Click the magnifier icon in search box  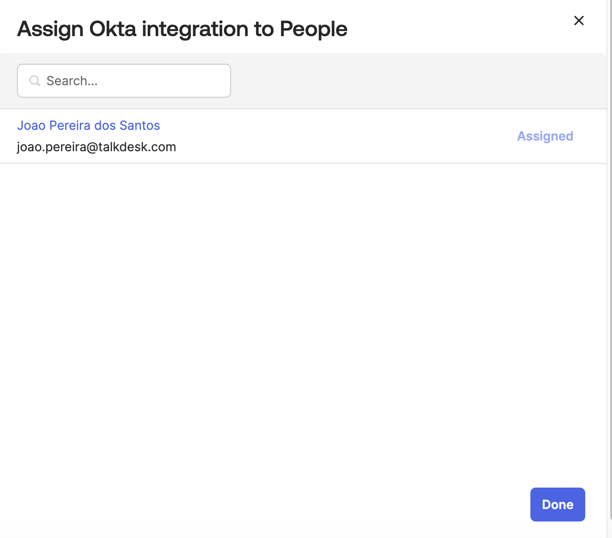click(35, 81)
